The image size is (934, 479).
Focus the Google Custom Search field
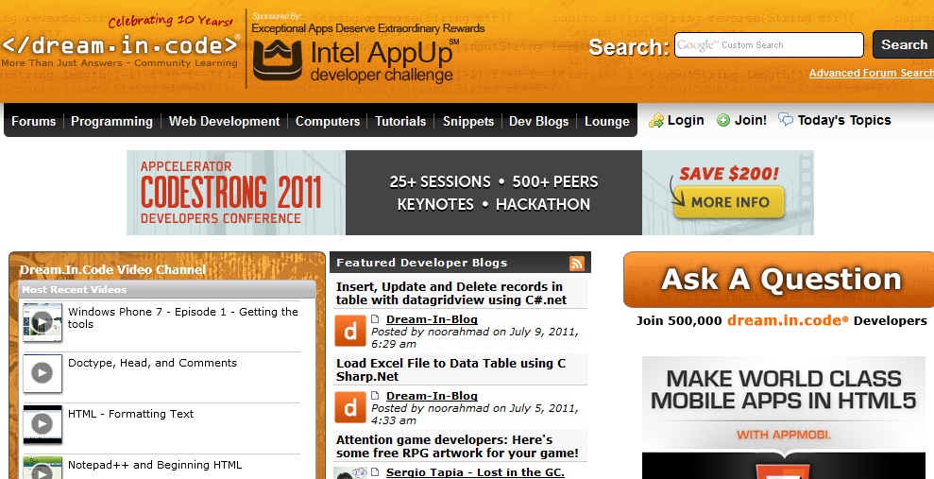[x=769, y=44]
